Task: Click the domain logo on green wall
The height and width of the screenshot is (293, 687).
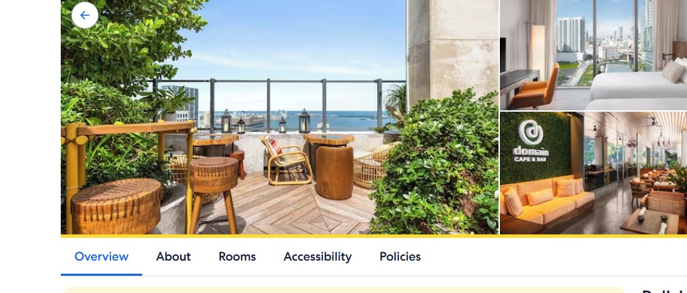Action: [x=530, y=141]
